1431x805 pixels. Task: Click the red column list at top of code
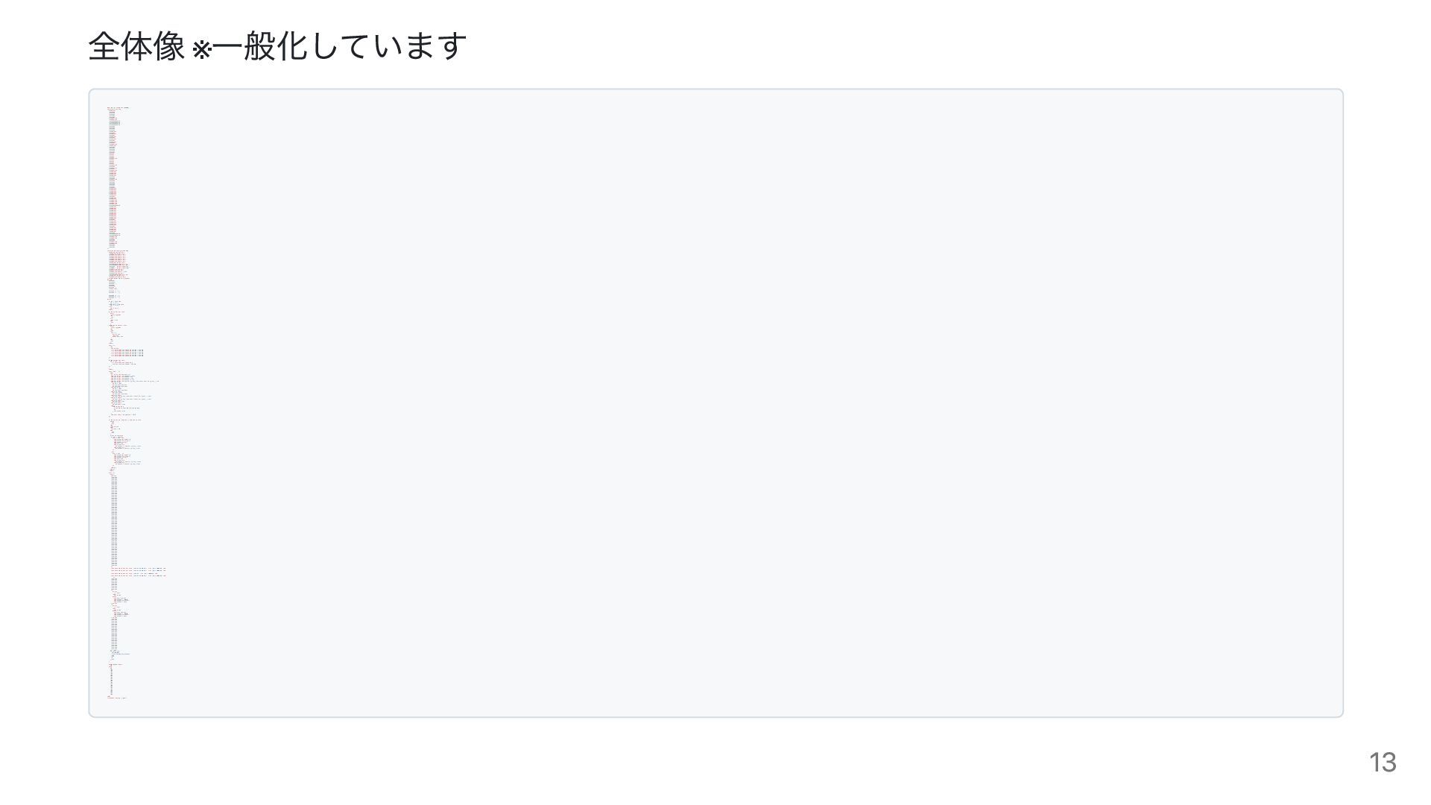point(113,179)
